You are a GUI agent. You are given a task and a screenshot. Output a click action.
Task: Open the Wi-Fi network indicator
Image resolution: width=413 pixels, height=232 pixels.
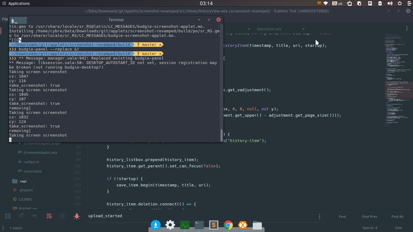point(326,4)
